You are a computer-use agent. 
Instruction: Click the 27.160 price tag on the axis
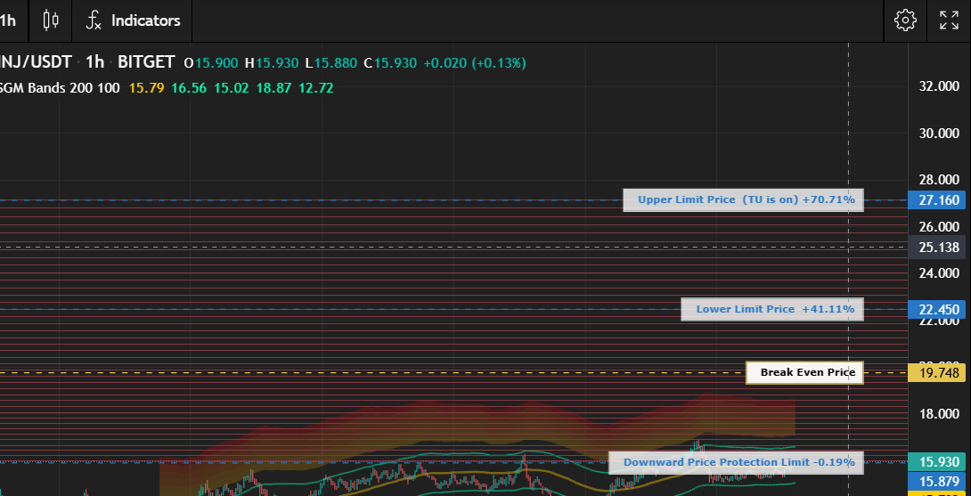coord(939,200)
